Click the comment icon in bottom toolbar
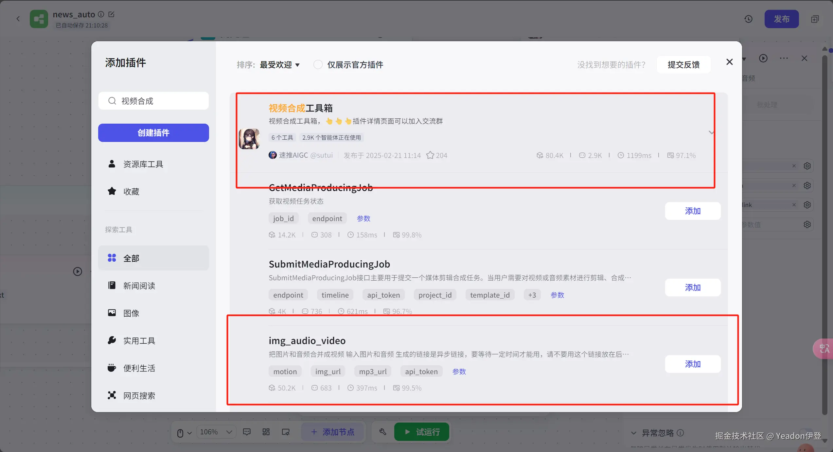833x452 pixels. click(247, 432)
